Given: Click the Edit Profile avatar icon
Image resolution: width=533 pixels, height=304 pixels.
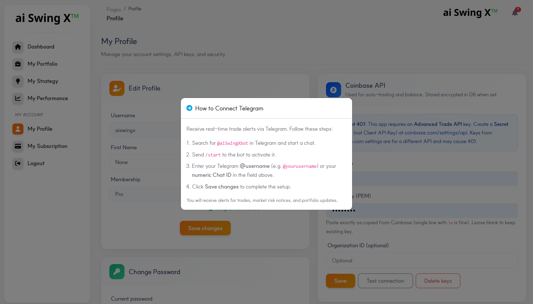Looking at the screenshot, I should coord(117,88).
